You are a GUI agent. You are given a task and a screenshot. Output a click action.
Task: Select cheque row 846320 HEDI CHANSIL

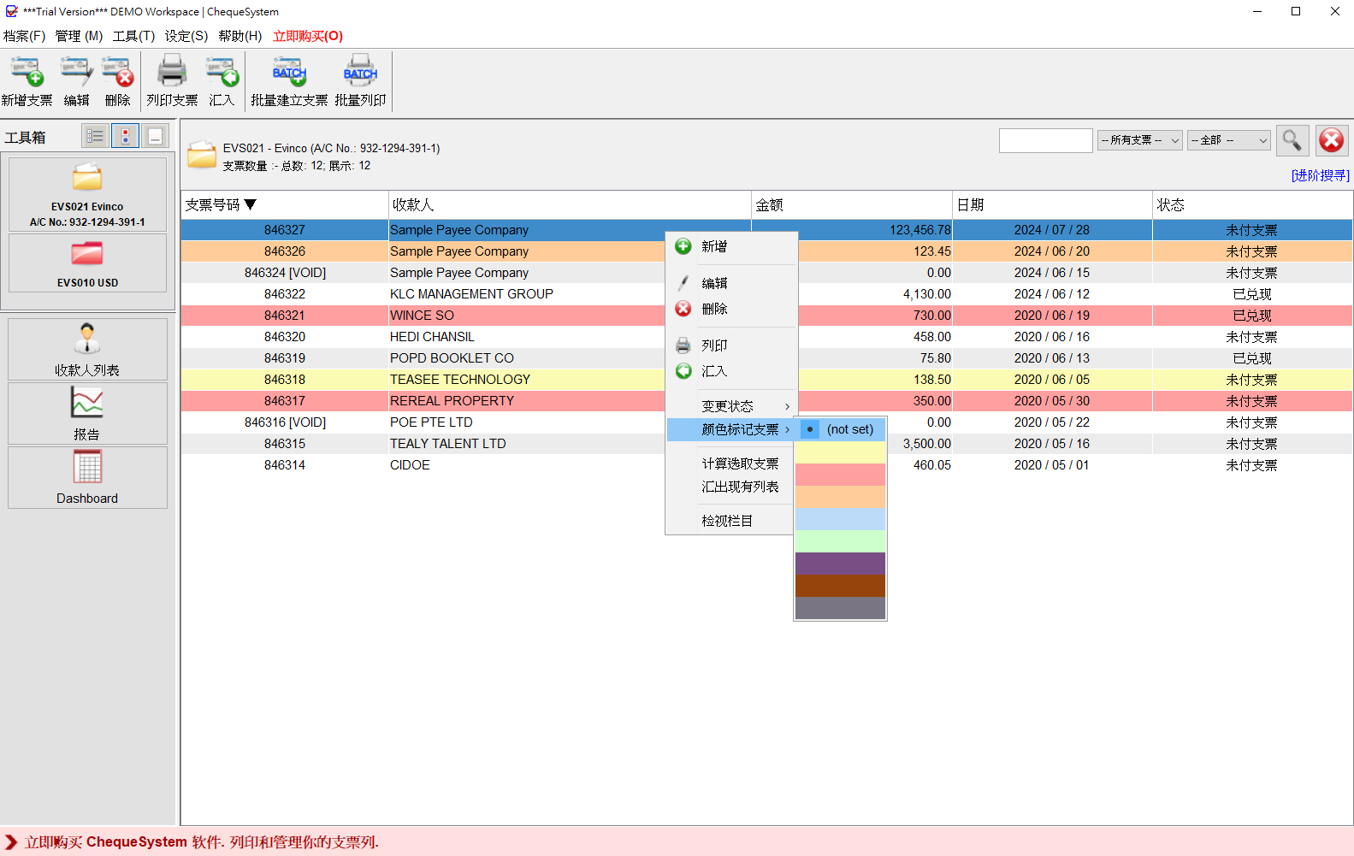[x=766, y=337]
